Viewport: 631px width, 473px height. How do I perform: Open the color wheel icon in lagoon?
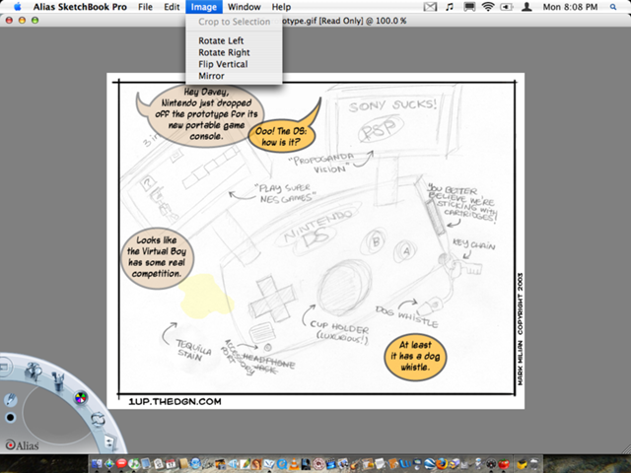click(x=81, y=398)
